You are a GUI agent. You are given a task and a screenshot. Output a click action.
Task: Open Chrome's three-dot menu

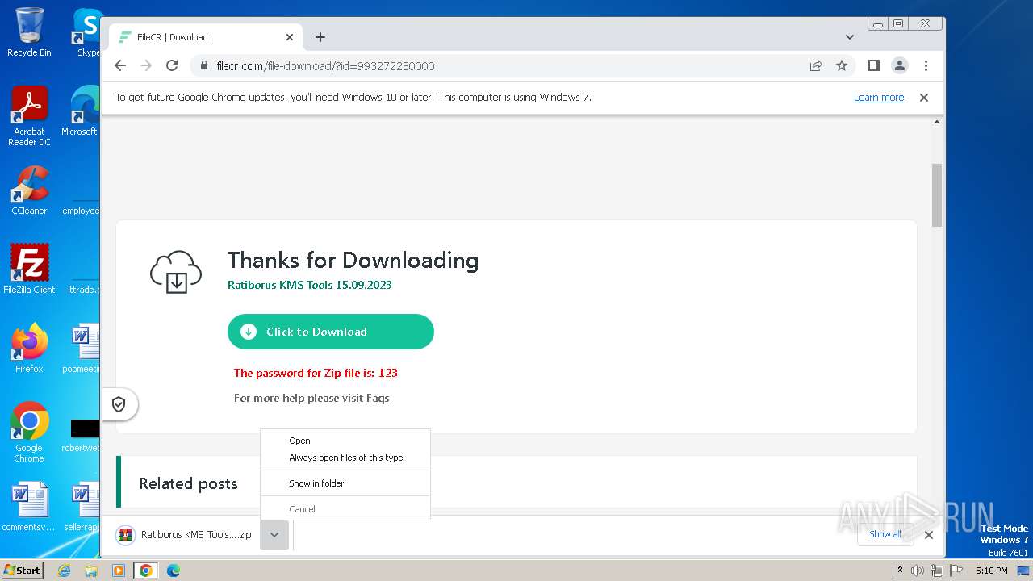coord(926,65)
